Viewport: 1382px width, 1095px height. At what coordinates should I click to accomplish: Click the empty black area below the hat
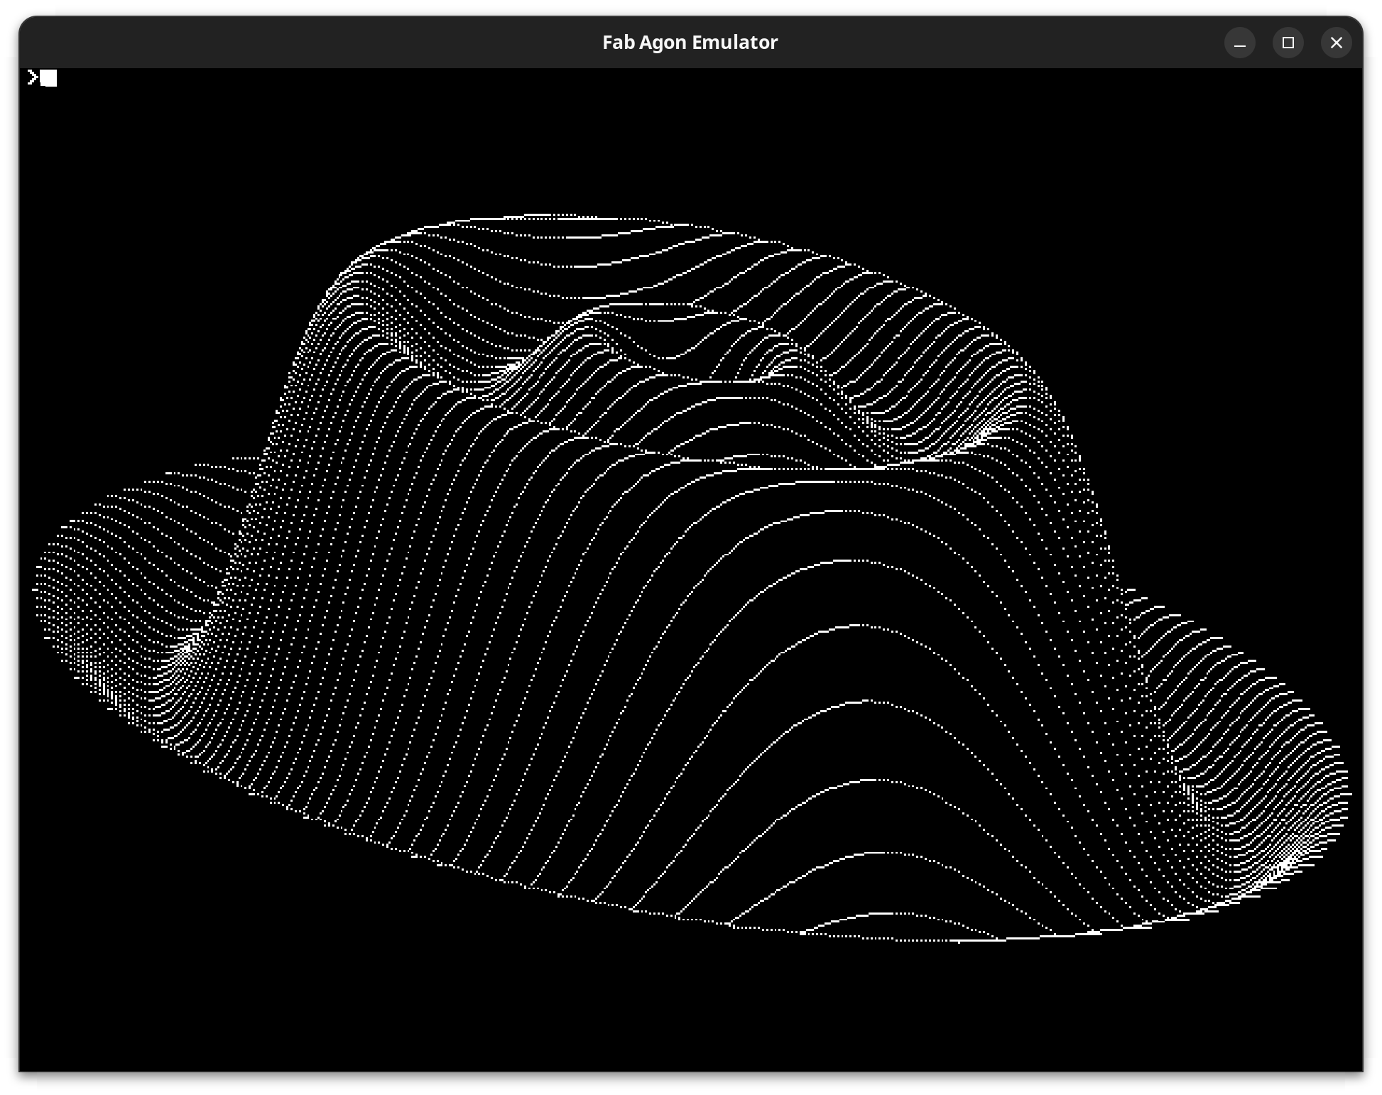(689, 1023)
